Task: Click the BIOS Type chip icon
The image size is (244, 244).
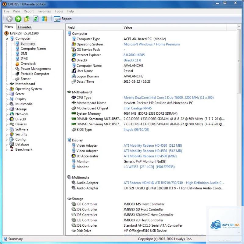Action: click(x=74, y=129)
